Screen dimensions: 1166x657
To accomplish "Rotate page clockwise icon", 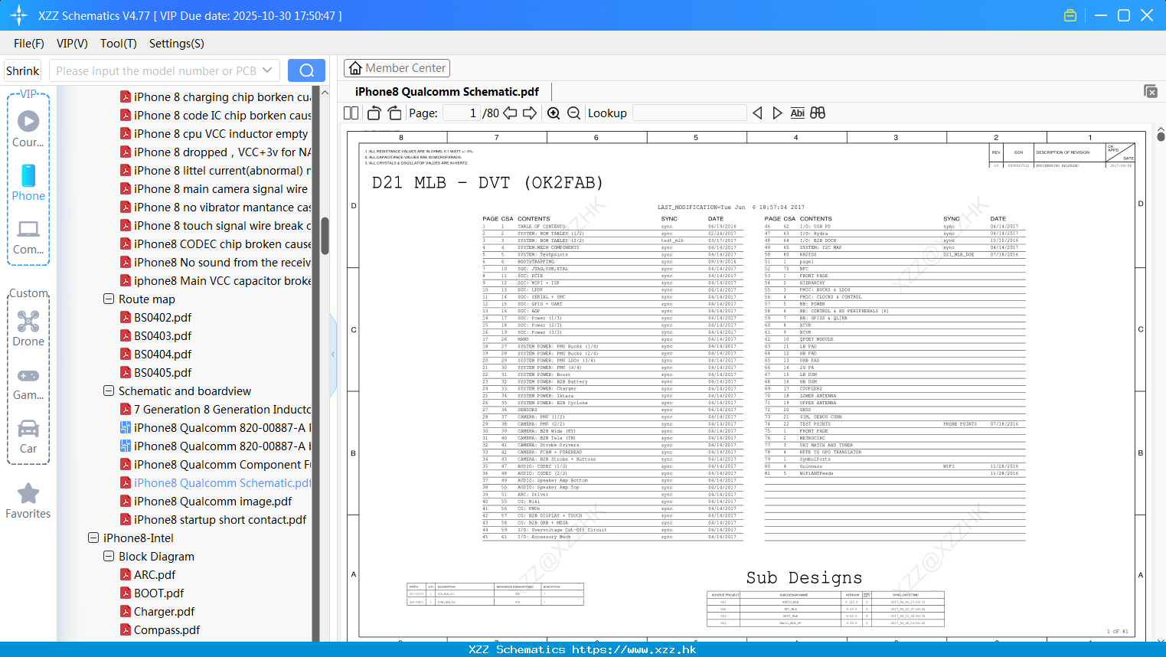I will point(394,113).
